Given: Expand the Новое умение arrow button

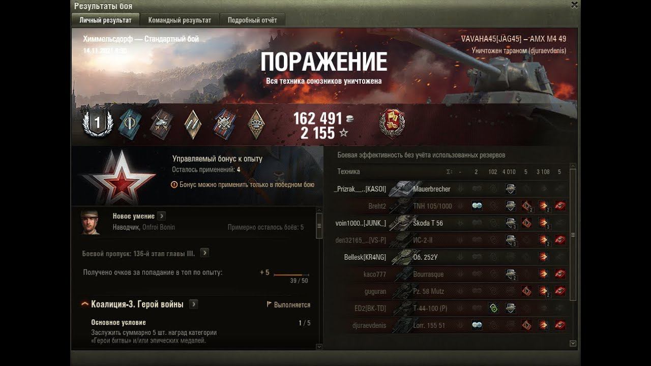Looking at the screenshot, I should tap(162, 216).
